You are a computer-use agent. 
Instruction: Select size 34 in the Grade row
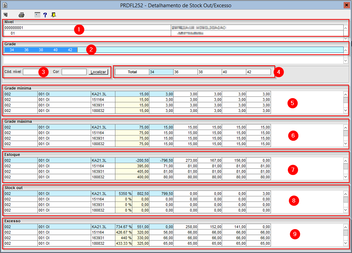[12, 50]
